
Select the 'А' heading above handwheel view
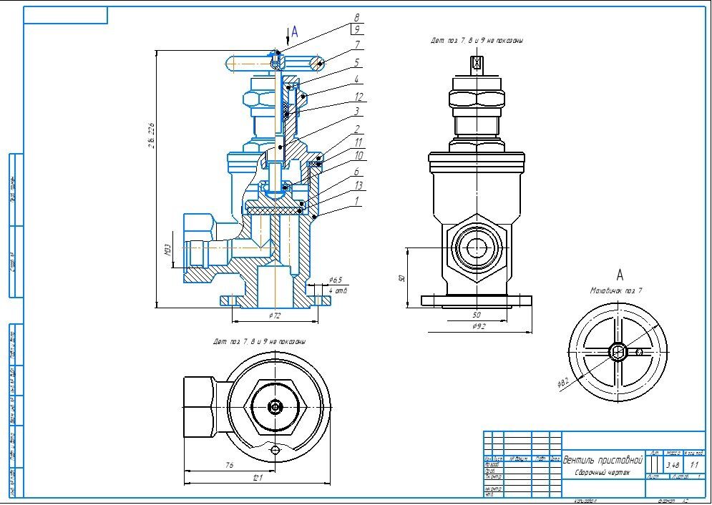point(620,275)
